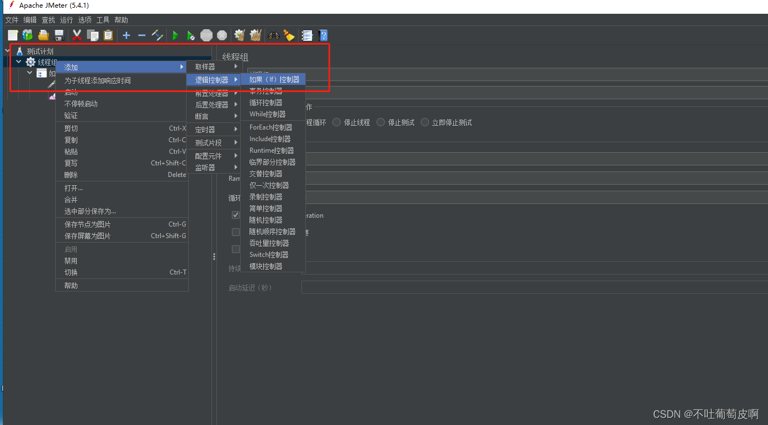Click into the 启动延迟（秒）input field
This screenshot has width=768, height=425.
pos(534,287)
